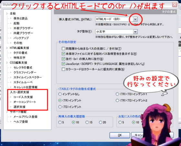Uncheck 未保存ファイルに対する相対パス取得警告 checkbox
The image size is (181, 146).
pos(63,54)
